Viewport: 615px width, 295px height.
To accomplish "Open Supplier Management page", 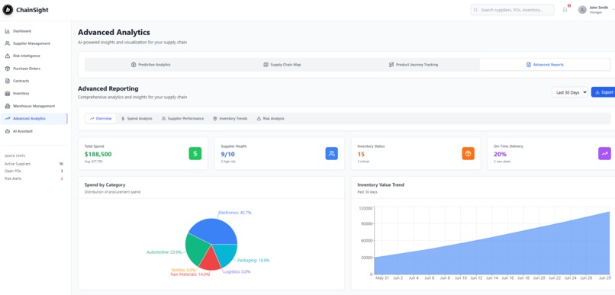I will pyautogui.click(x=34, y=43).
